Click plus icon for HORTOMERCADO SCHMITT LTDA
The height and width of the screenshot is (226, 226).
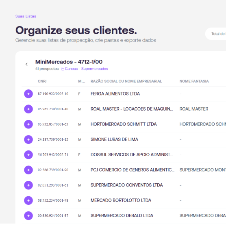point(28,124)
